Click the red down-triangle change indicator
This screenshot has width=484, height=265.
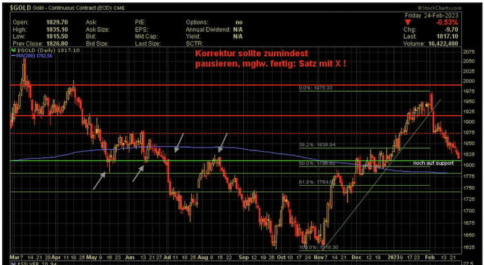click(408, 23)
